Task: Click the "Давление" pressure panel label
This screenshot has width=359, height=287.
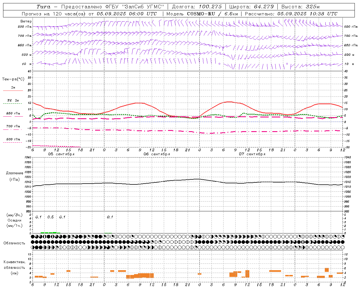Action: [x=14, y=173]
